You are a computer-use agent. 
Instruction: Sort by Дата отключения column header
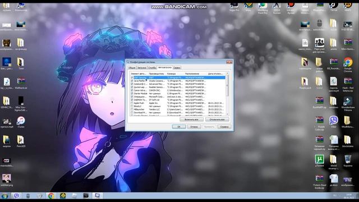coord(216,74)
